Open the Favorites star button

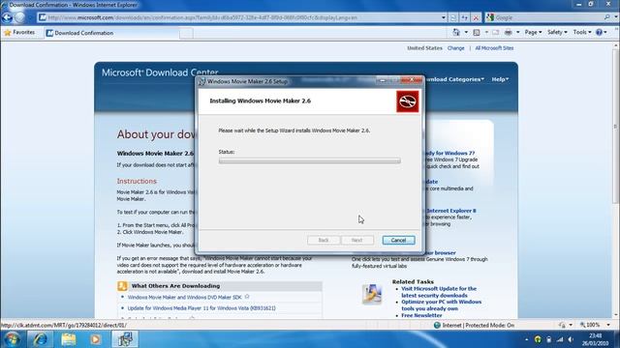pyautogui.click(x=19, y=32)
